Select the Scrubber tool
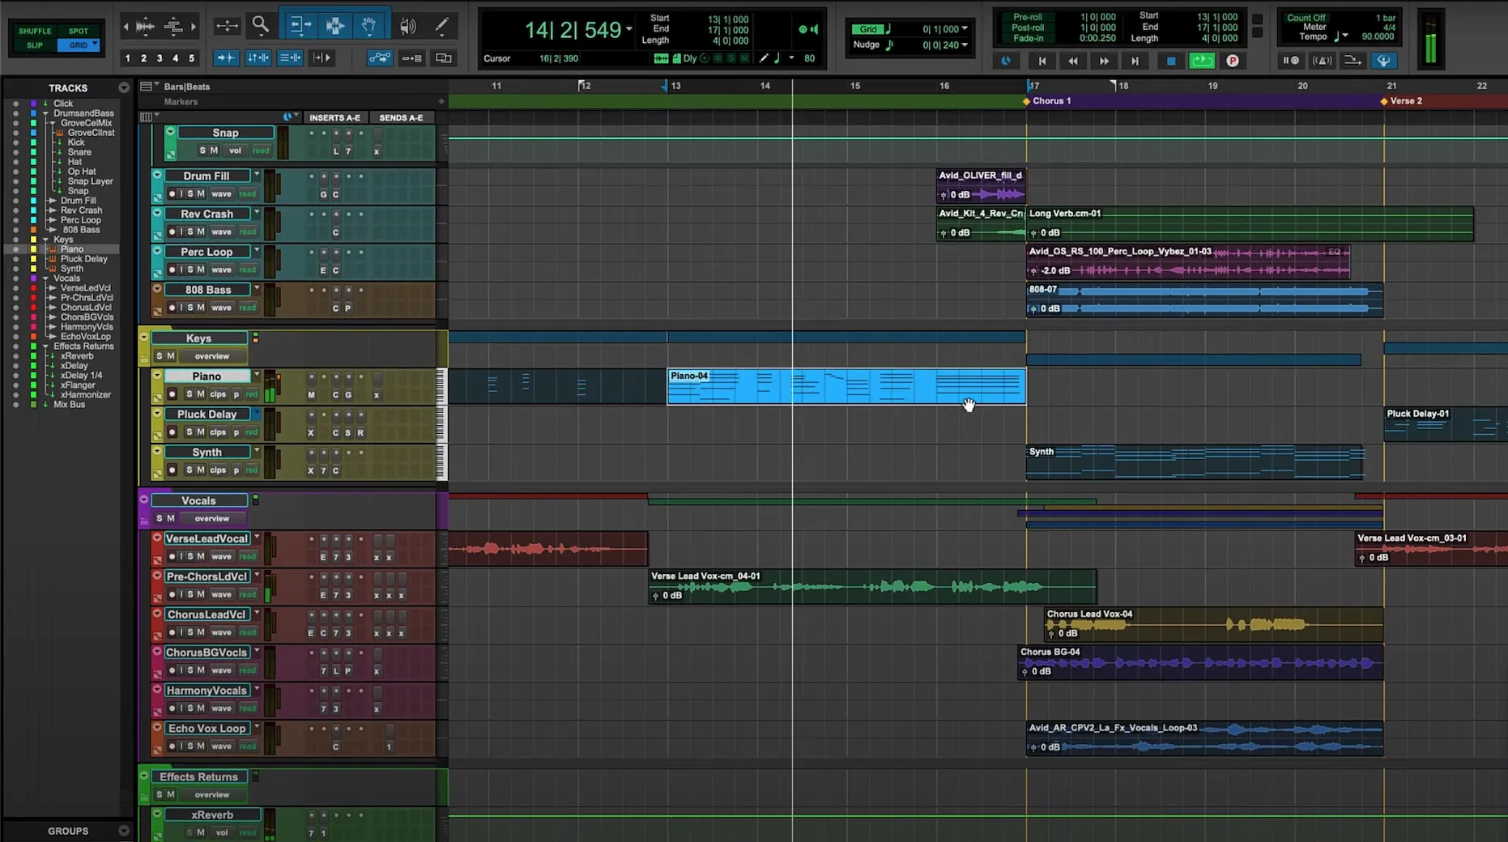Screen dimensions: 1508x842 tap(407, 25)
